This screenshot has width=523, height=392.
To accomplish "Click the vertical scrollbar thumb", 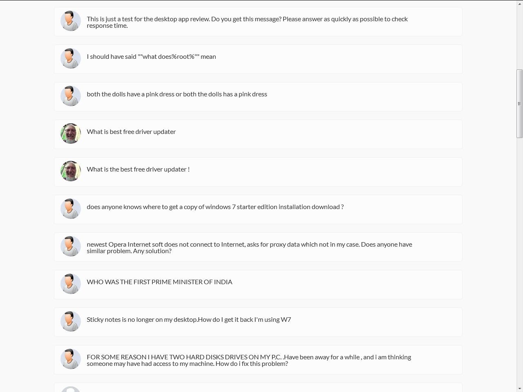I will pyautogui.click(x=519, y=104).
